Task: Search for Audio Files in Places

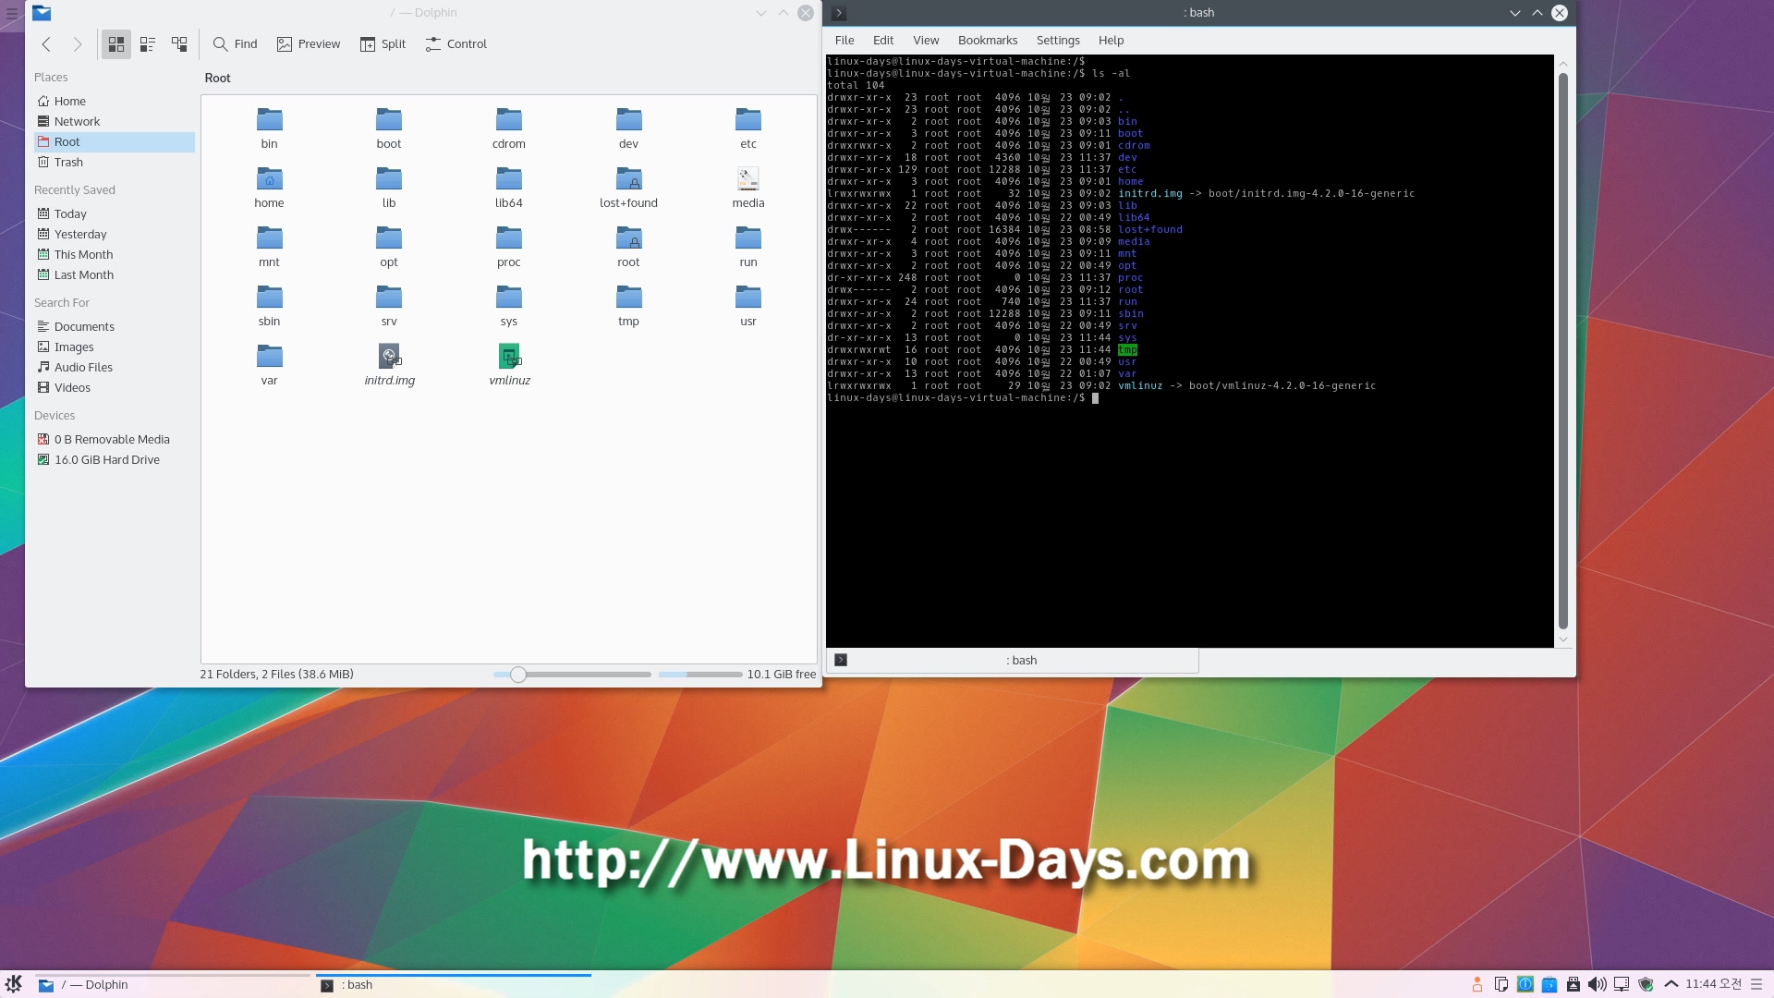Action: 115,368
